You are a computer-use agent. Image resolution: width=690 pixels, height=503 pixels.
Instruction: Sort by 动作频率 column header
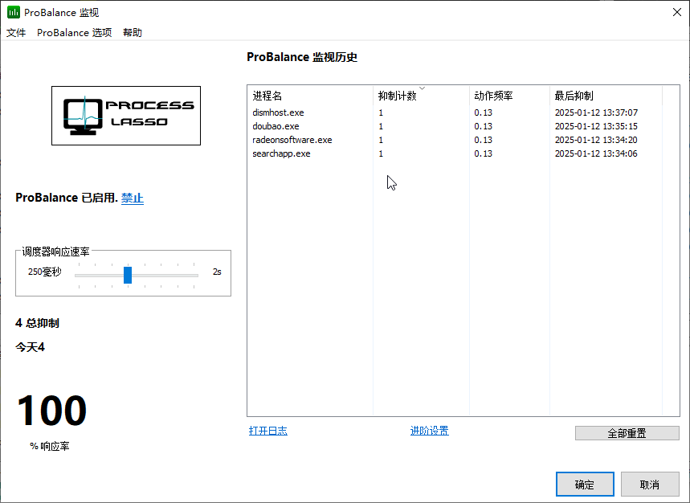(509, 96)
